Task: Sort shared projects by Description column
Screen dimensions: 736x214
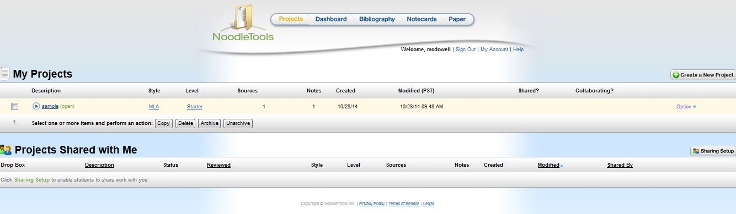Action: (x=99, y=165)
